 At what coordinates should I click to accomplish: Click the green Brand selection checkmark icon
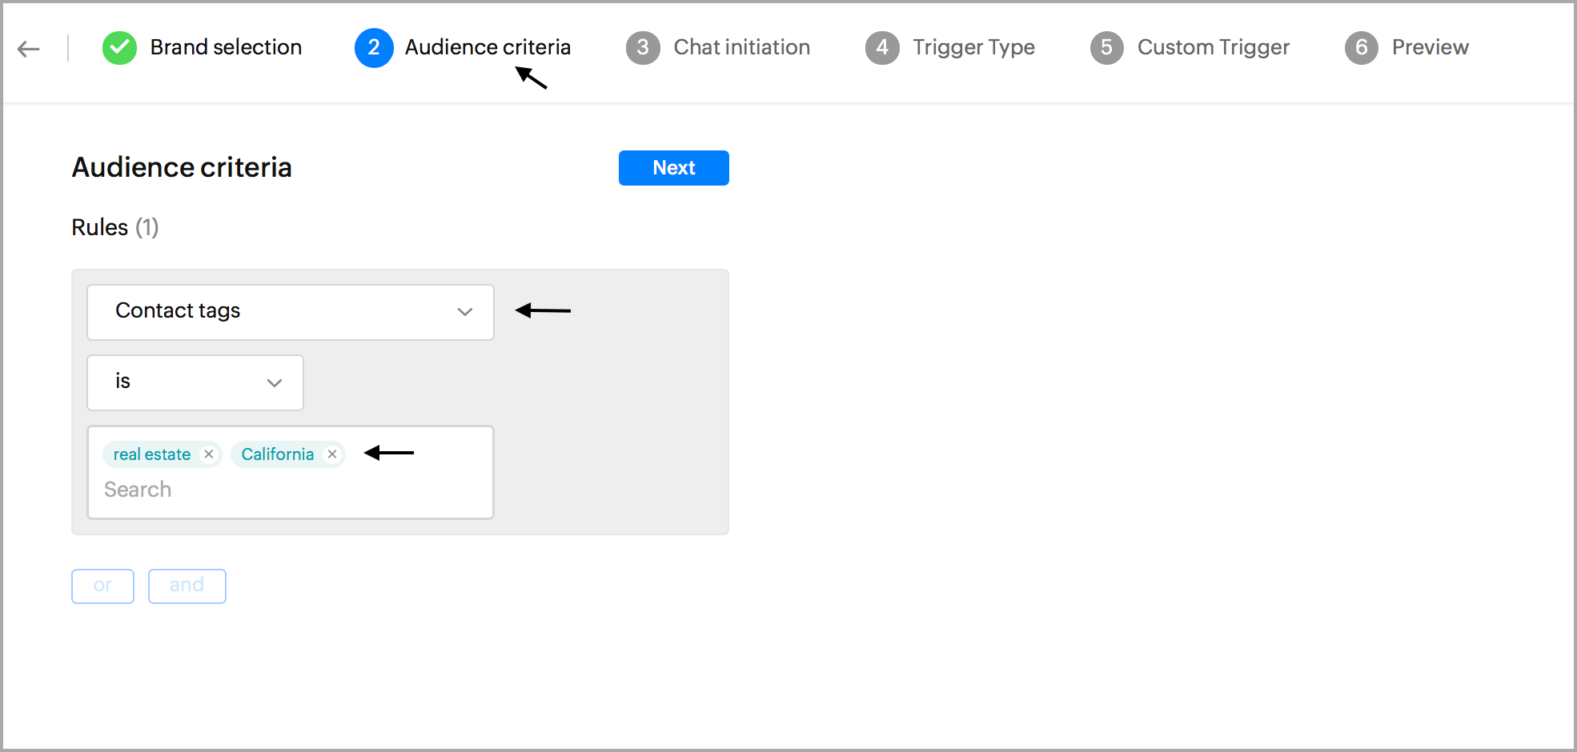pos(119,48)
